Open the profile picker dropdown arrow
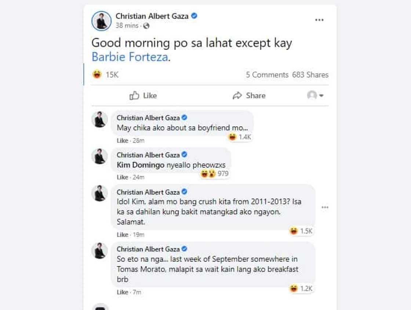Screen dimensions: 411x310 (321, 95)
